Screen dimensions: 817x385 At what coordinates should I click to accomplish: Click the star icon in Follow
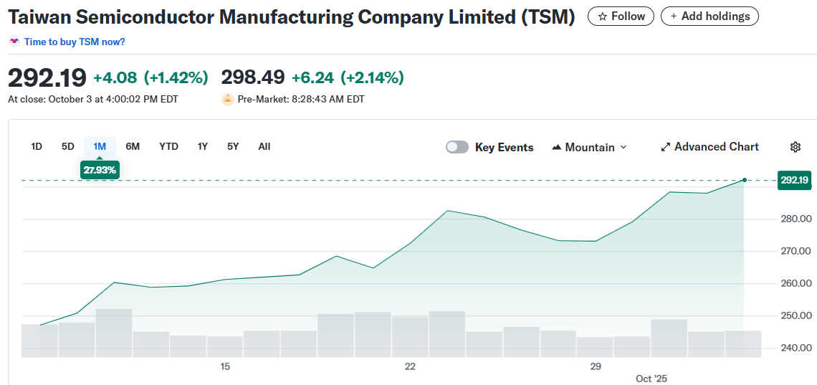(603, 16)
